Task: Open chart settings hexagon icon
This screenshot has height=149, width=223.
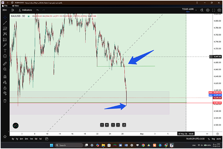Action: coord(208,10)
